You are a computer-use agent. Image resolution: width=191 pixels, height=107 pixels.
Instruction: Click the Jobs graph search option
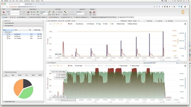(33, 15)
